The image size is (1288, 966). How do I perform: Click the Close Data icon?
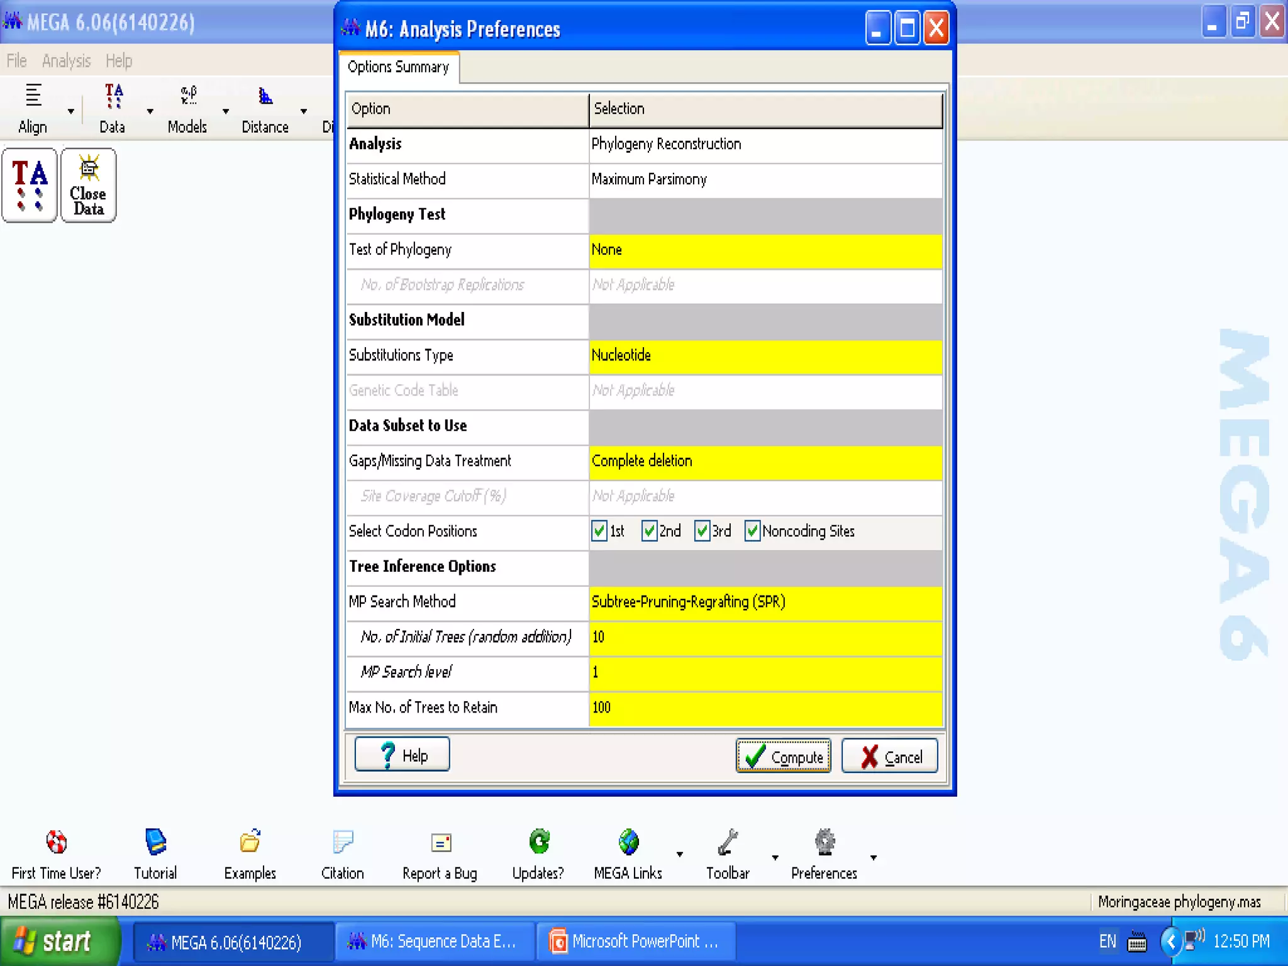coord(88,186)
